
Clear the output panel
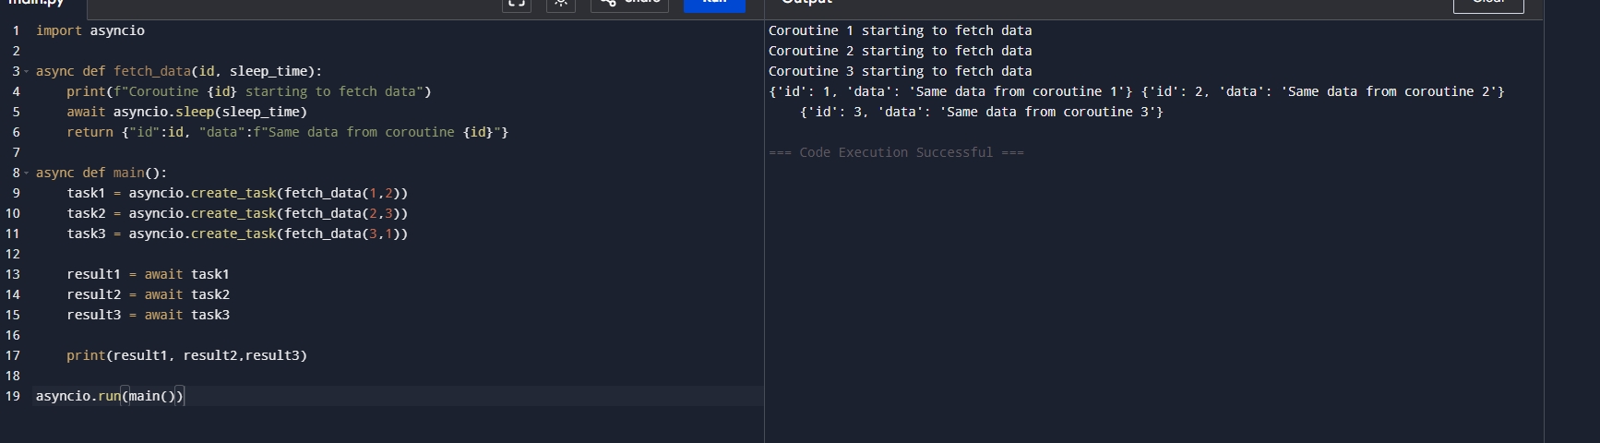(x=1488, y=4)
